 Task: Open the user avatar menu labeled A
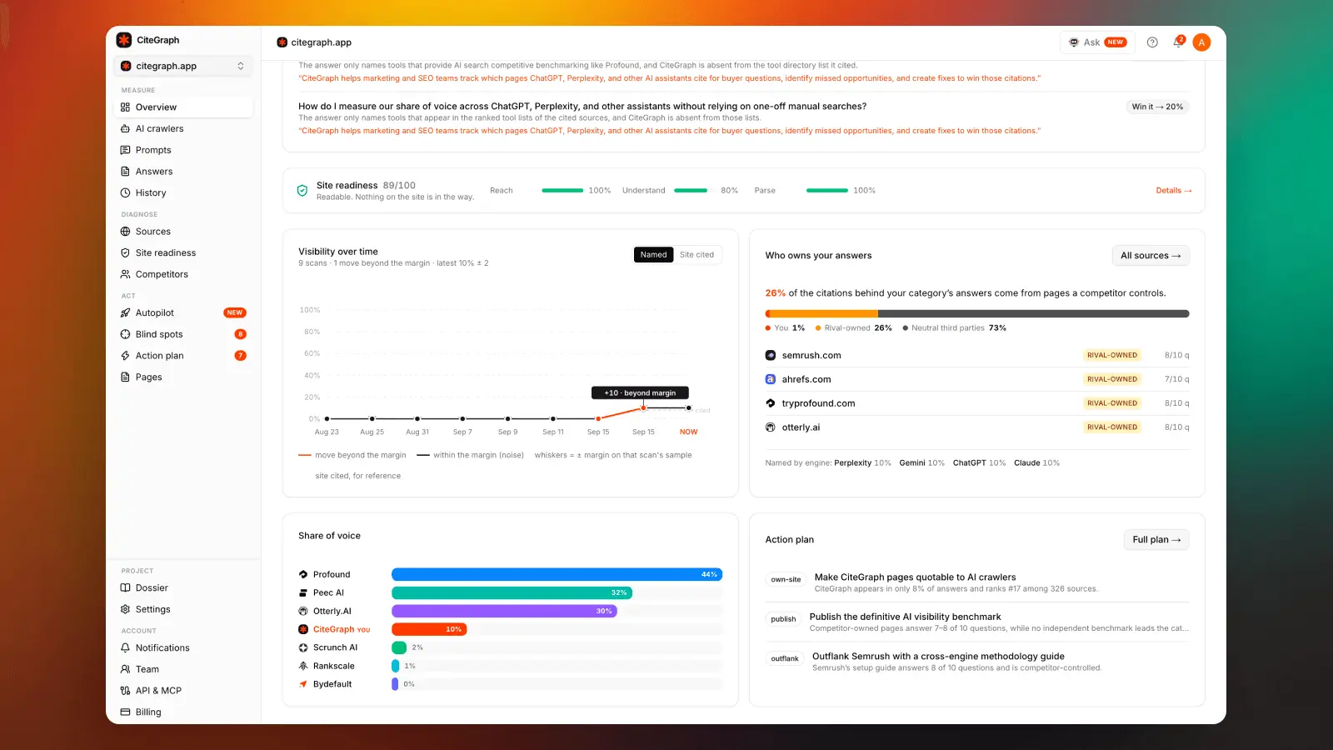coord(1201,42)
